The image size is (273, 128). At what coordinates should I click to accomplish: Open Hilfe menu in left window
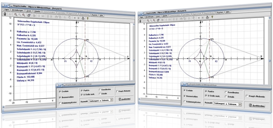pos(101,15)
